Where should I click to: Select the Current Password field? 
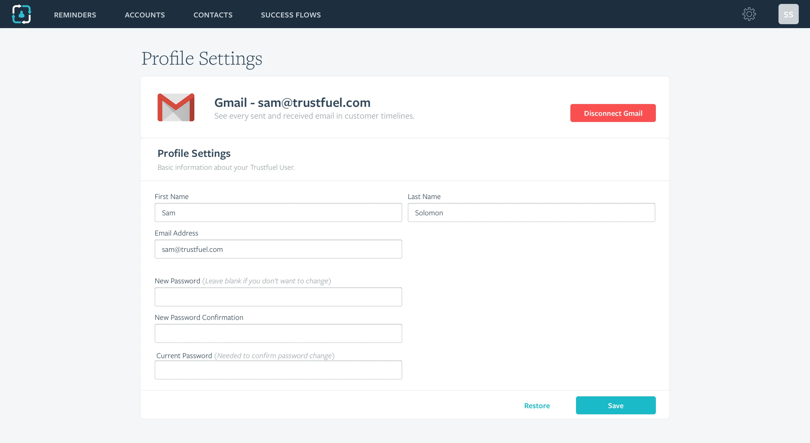(278, 370)
